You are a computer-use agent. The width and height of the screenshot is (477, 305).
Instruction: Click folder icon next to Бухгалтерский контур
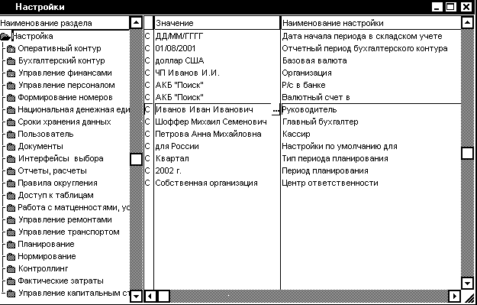(11, 61)
